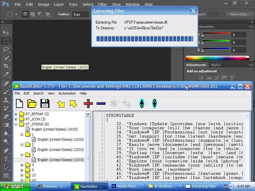Open Photoshop Type menu
This screenshot has width=255, height=191.
pyautogui.click(x=73, y=4)
